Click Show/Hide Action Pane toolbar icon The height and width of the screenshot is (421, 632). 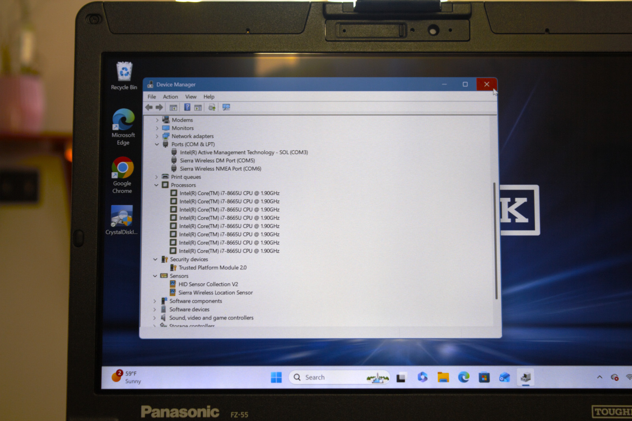tap(198, 107)
